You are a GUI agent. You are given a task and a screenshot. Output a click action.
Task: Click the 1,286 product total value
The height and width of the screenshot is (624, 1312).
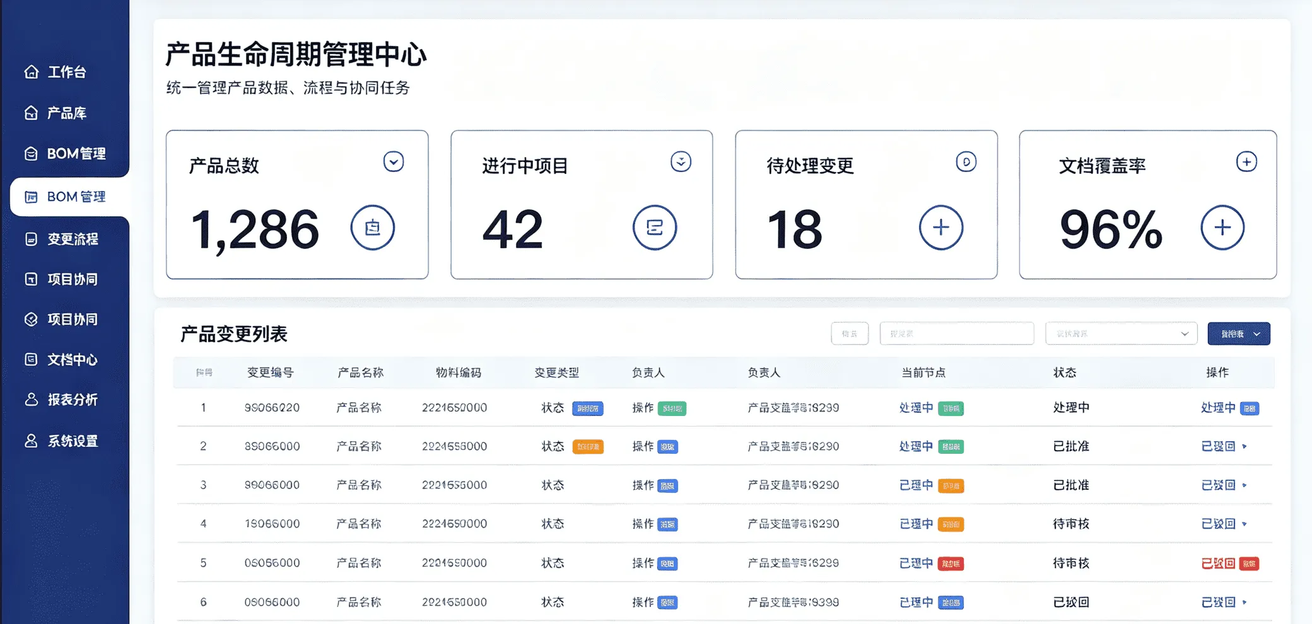(x=255, y=230)
